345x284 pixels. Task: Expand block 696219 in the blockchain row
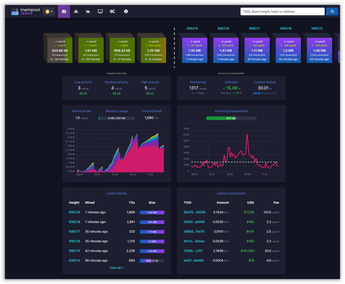[194, 49]
